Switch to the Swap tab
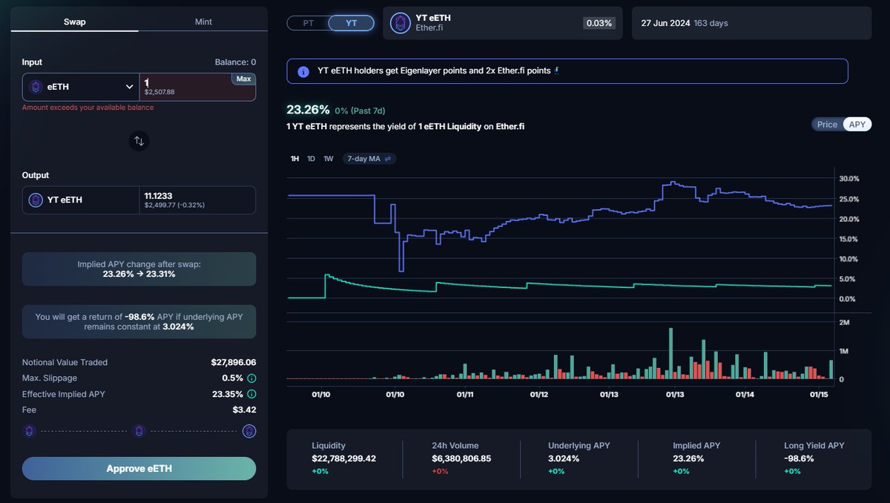This screenshot has height=503, width=890. tap(74, 22)
